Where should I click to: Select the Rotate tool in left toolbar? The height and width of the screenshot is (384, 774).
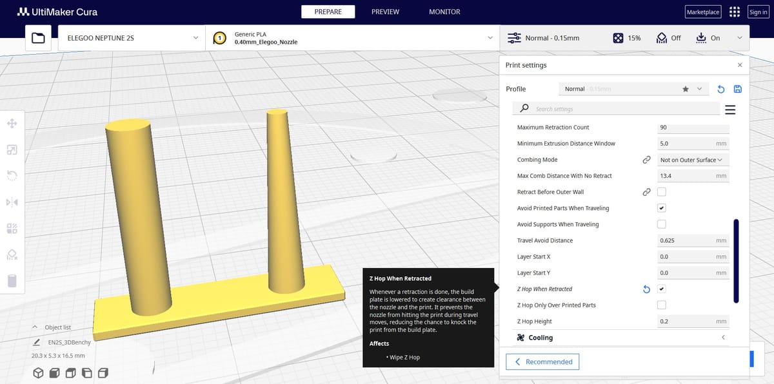(x=12, y=176)
